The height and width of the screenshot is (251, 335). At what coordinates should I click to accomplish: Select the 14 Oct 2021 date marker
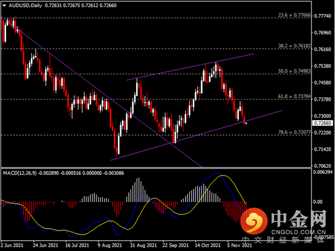207,245
